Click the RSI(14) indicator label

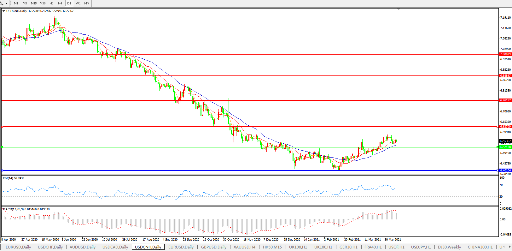(13, 178)
